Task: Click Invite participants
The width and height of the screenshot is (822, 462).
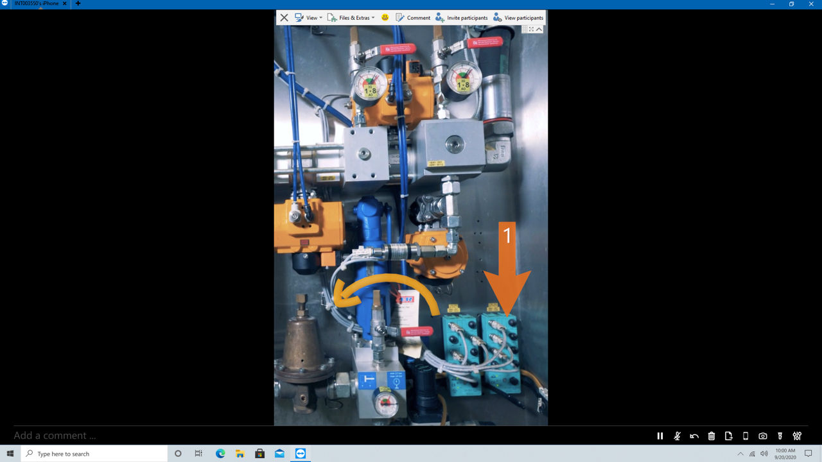Action: click(x=461, y=18)
